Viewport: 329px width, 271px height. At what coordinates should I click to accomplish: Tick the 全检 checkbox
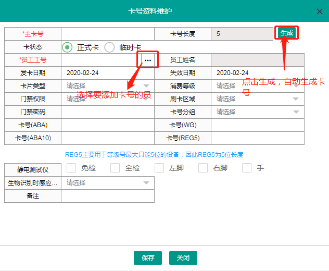click(x=115, y=168)
